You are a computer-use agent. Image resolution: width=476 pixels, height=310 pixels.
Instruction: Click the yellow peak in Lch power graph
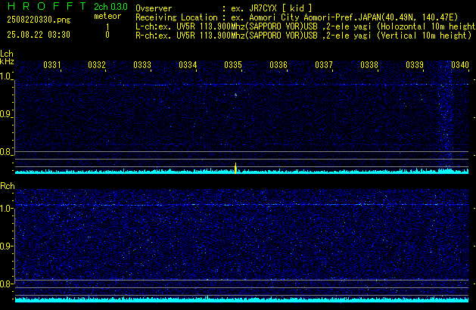tap(235, 169)
